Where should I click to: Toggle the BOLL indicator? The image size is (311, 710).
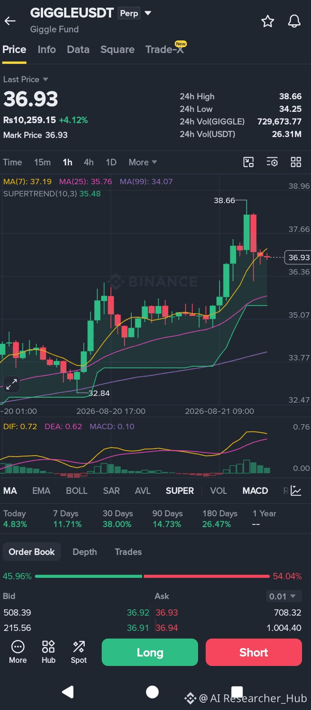[77, 491]
